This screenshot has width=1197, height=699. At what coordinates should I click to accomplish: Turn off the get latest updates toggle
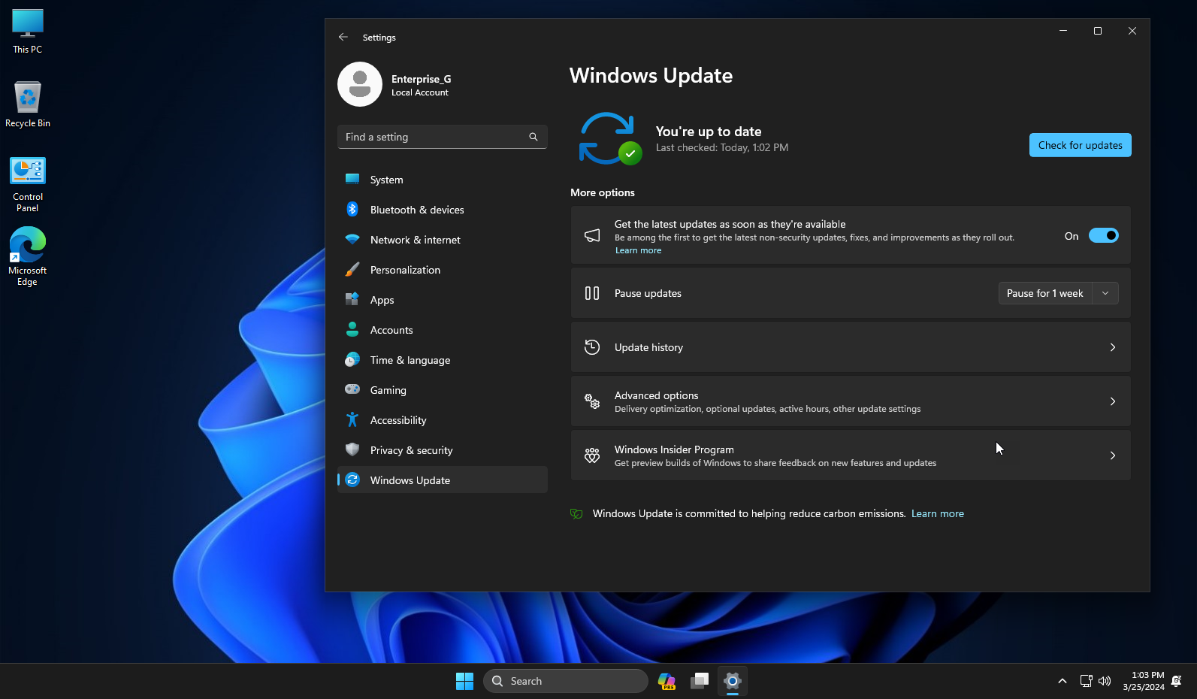coord(1104,235)
